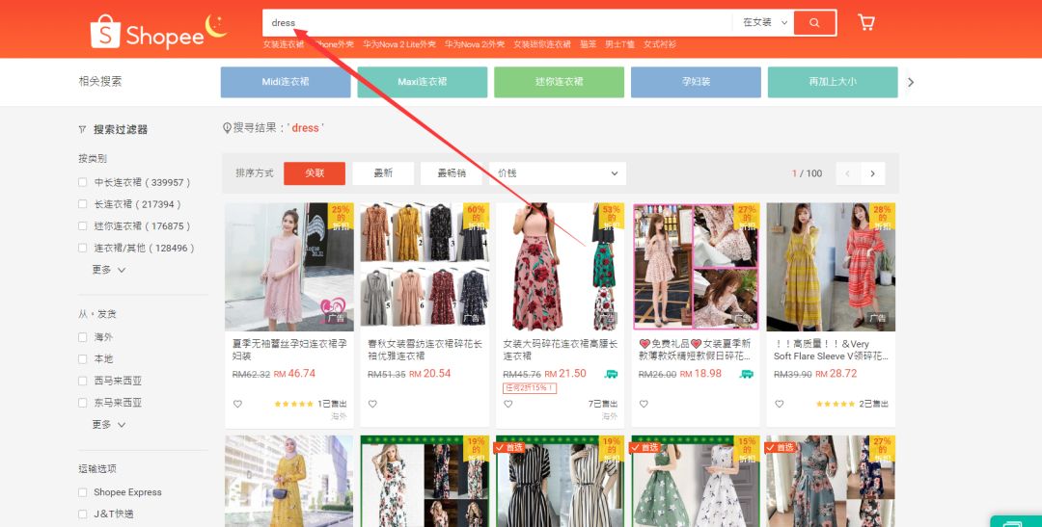Open the 在女装 search scope dropdown
The width and height of the screenshot is (1042, 527).
coord(764,22)
